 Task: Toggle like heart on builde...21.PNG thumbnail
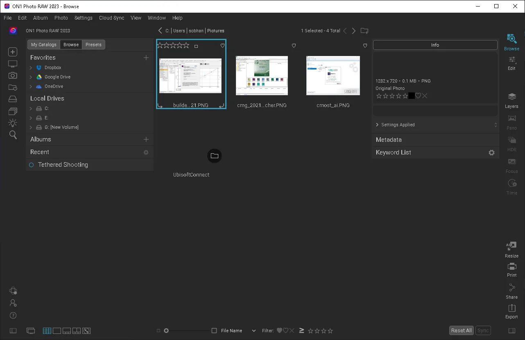click(x=223, y=46)
